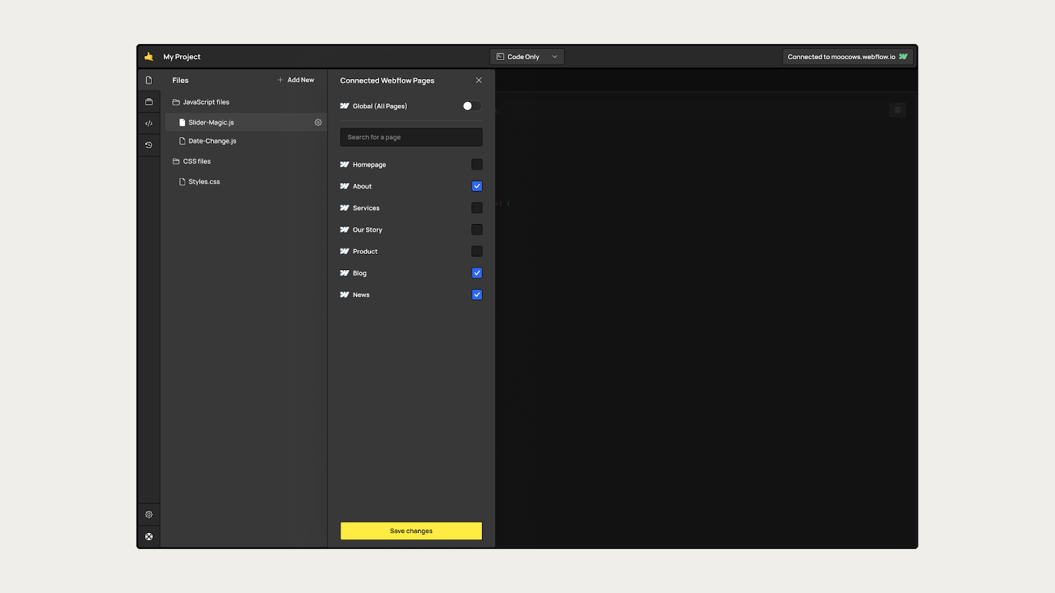
Task: Click the yellow Save changes button
Action: click(411, 531)
